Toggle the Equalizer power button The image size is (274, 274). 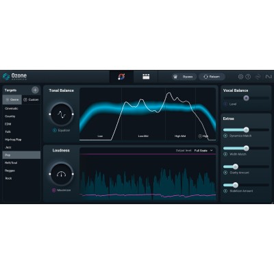coord(55,130)
